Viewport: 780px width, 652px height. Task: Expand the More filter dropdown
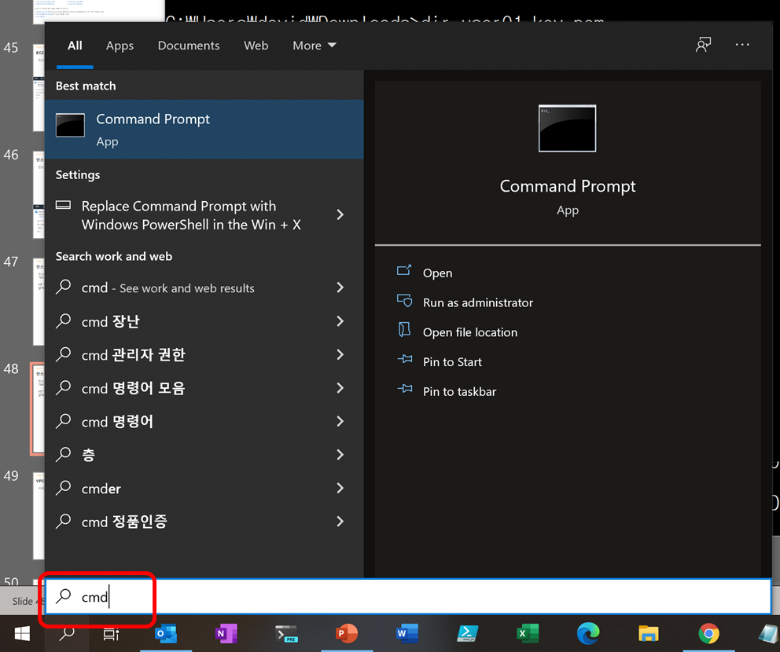click(314, 46)
